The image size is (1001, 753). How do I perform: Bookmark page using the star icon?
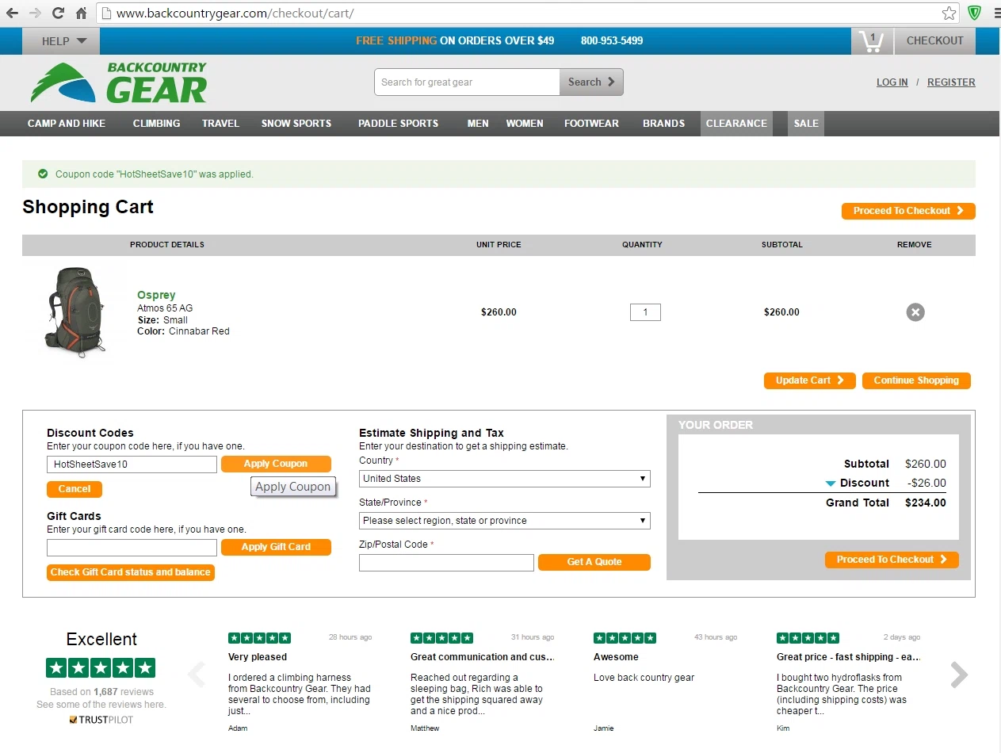pos(949,13)
